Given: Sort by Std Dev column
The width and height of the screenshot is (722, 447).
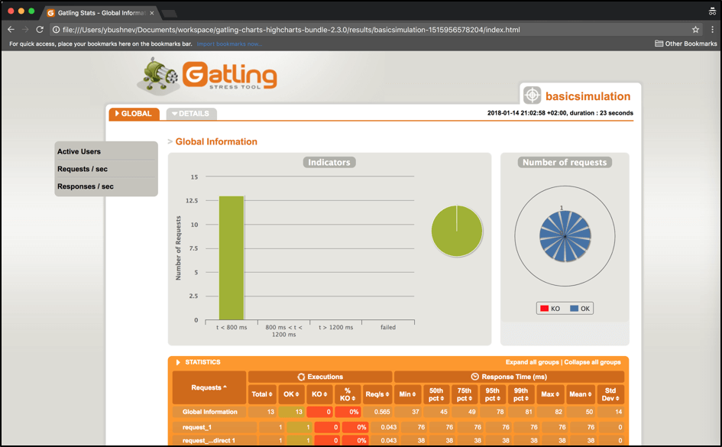Looking at the screenshot, I should click(x=610, y=394).
